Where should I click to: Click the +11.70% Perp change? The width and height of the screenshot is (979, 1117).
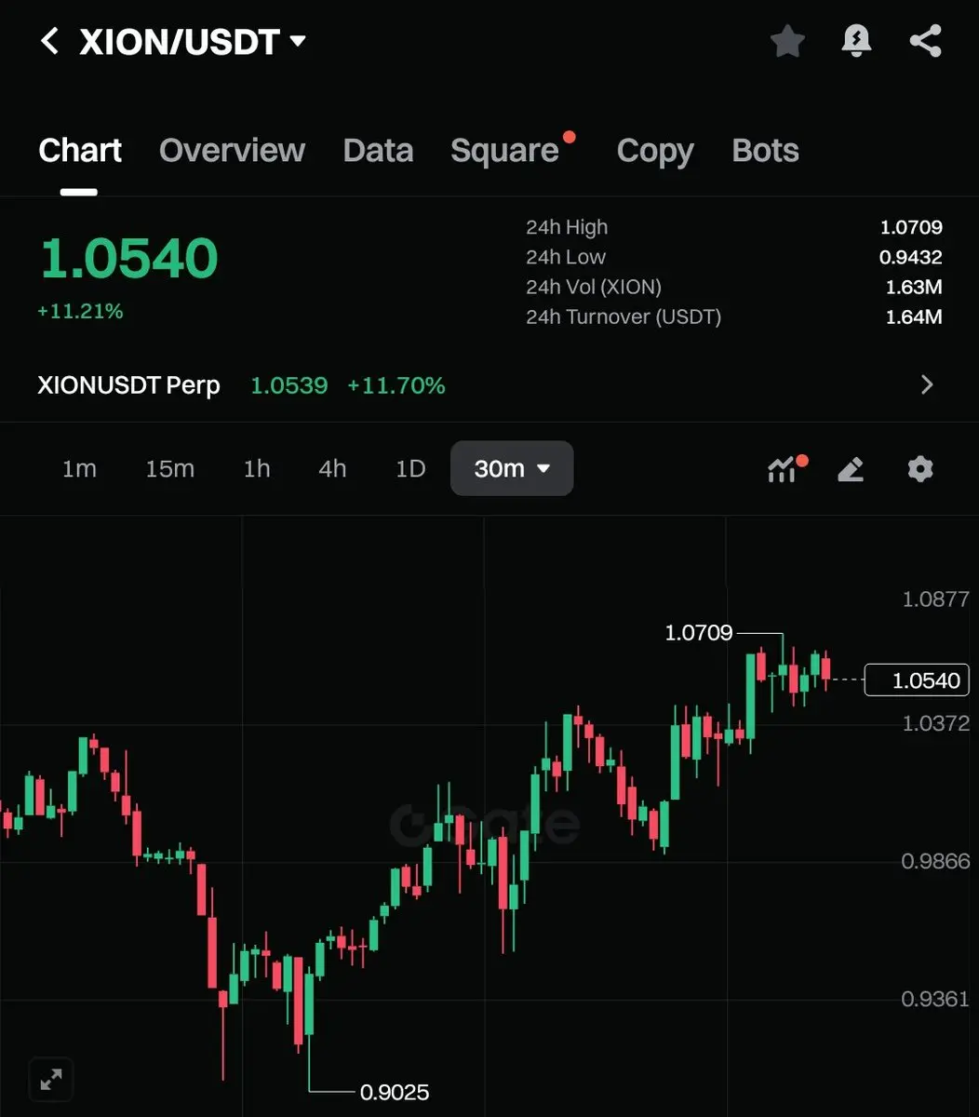pyautogui.click(x=396, y=385)
